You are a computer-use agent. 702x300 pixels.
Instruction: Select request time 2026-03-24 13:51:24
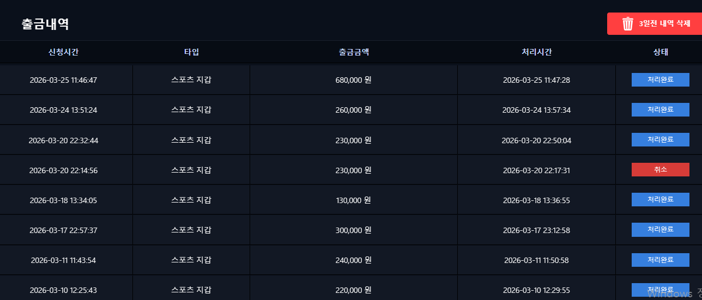point(63,110)
